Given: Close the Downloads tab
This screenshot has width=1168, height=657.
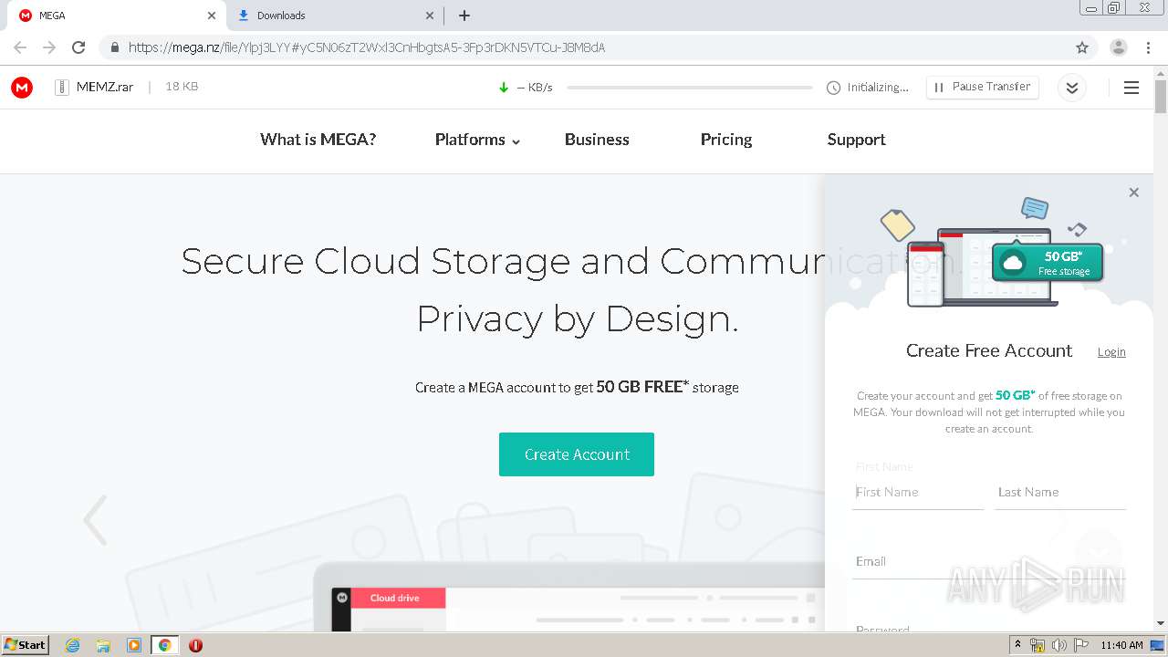Looking at the screenshot, I should tap(431, 16).
